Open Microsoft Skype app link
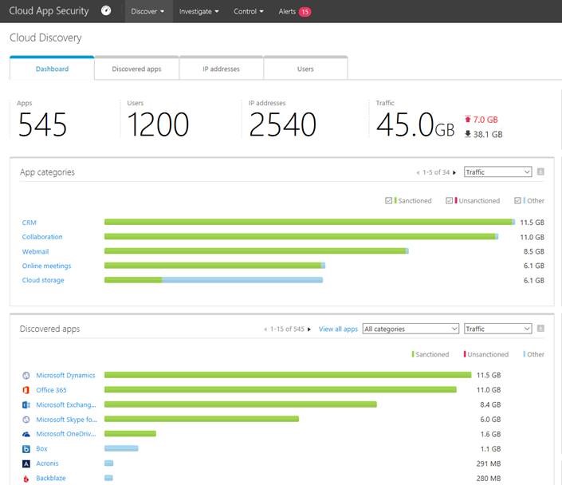The image size is (562, 485). (x=66, y=420)
